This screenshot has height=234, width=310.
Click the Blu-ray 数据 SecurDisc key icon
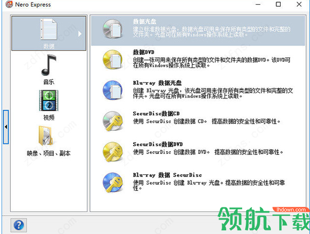click(x=113, y=183)
